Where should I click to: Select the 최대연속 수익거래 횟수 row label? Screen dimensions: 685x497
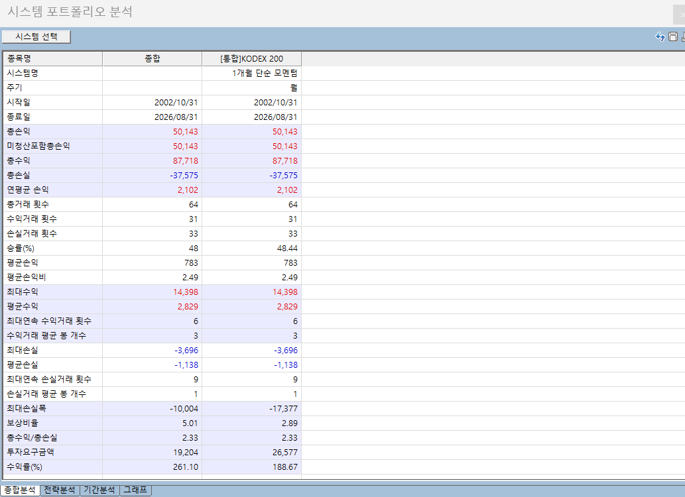49,321
